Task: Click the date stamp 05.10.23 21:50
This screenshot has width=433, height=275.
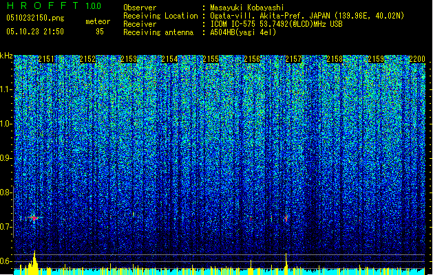Action: (35, 32)
